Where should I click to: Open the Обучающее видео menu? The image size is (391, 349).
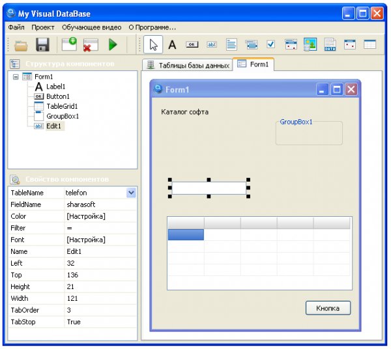pyautogui.click(x=91, y=27)
